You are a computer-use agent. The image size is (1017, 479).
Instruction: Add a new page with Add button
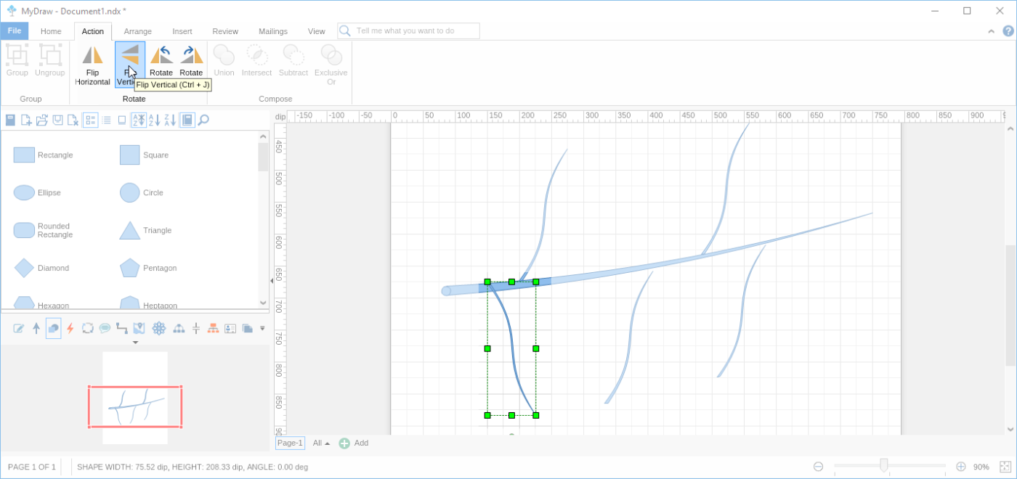point(354,443)
